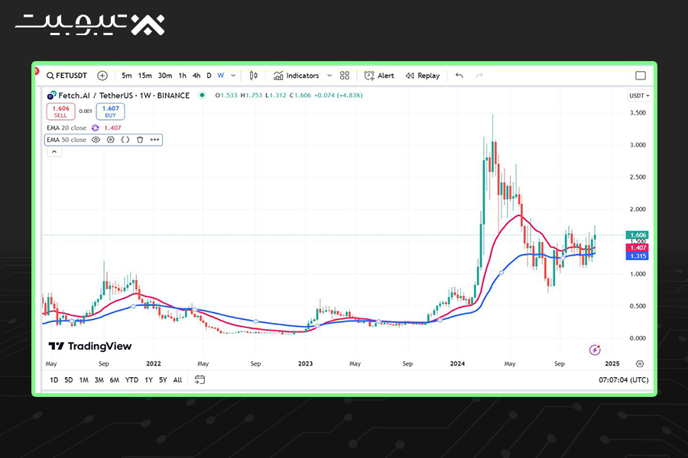Click the OHLC values in the legend

[289, 95]
